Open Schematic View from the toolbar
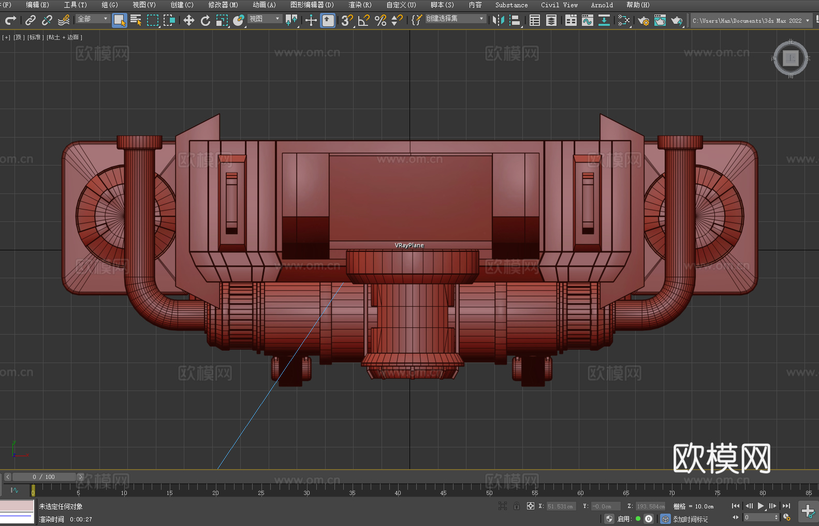 [604, 20]
